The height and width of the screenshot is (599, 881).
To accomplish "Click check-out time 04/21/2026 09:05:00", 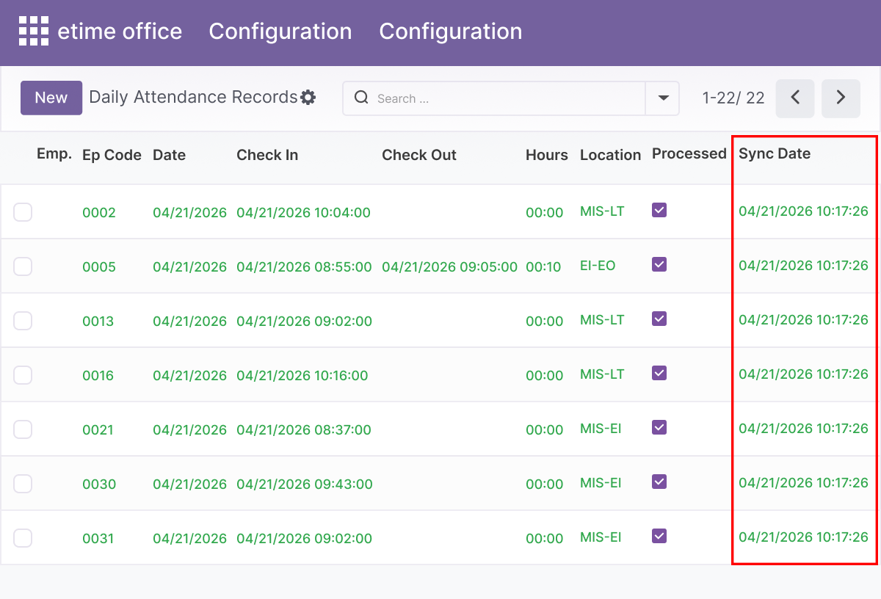I will pos(449,267).
